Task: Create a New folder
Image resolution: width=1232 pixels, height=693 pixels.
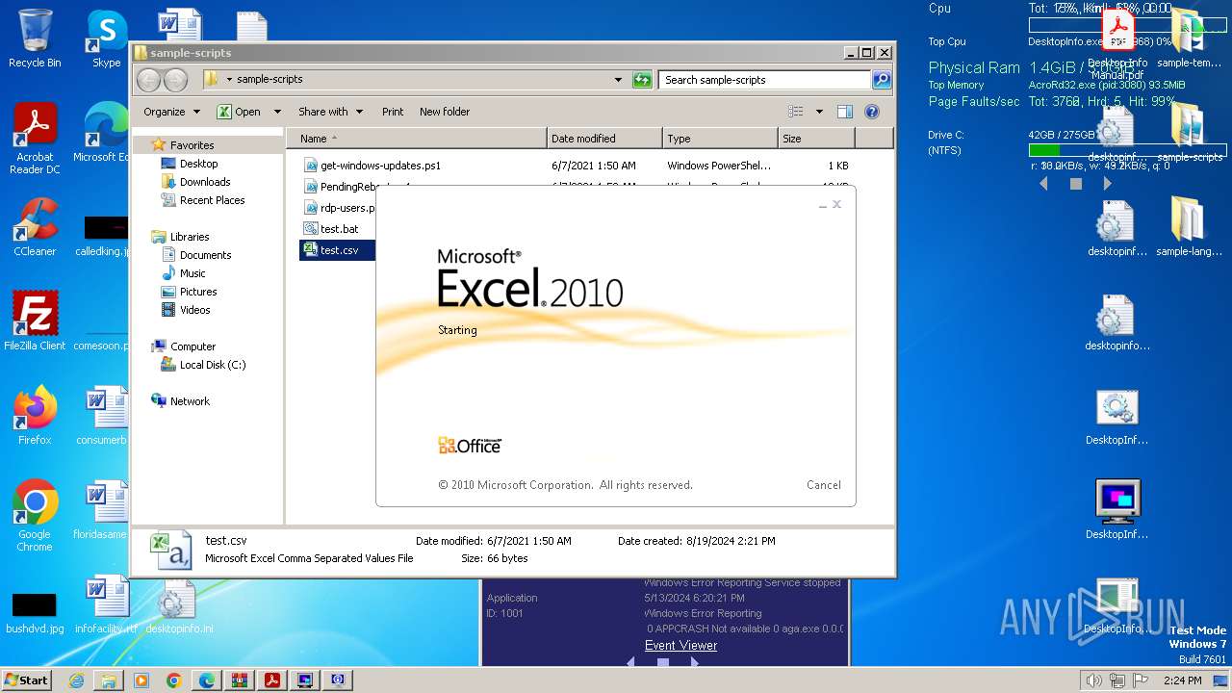Action: pos(445,112)
